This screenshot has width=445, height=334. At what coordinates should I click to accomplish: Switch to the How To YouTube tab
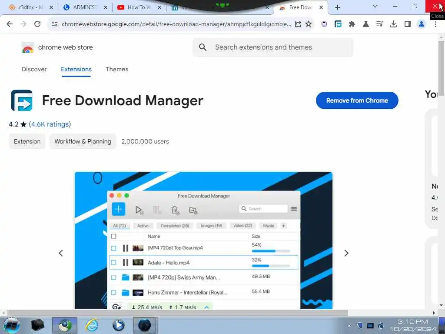tap(139, 7)
